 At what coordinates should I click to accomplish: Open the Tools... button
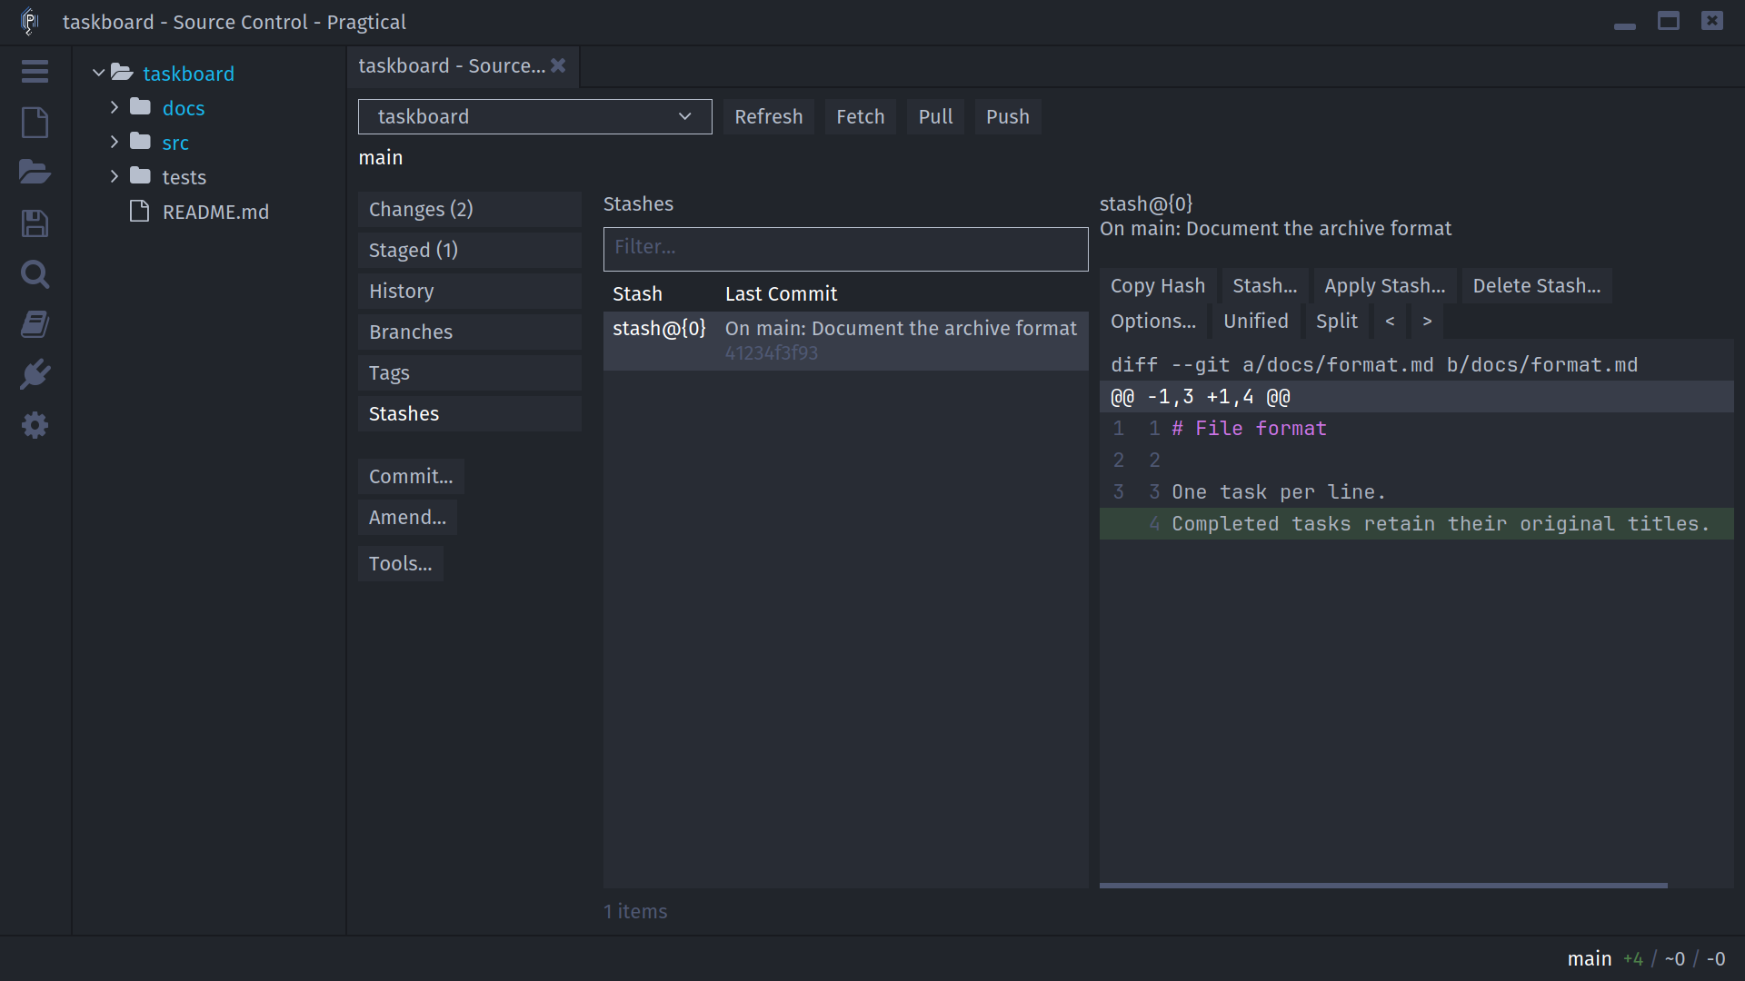tap(400, 563)
